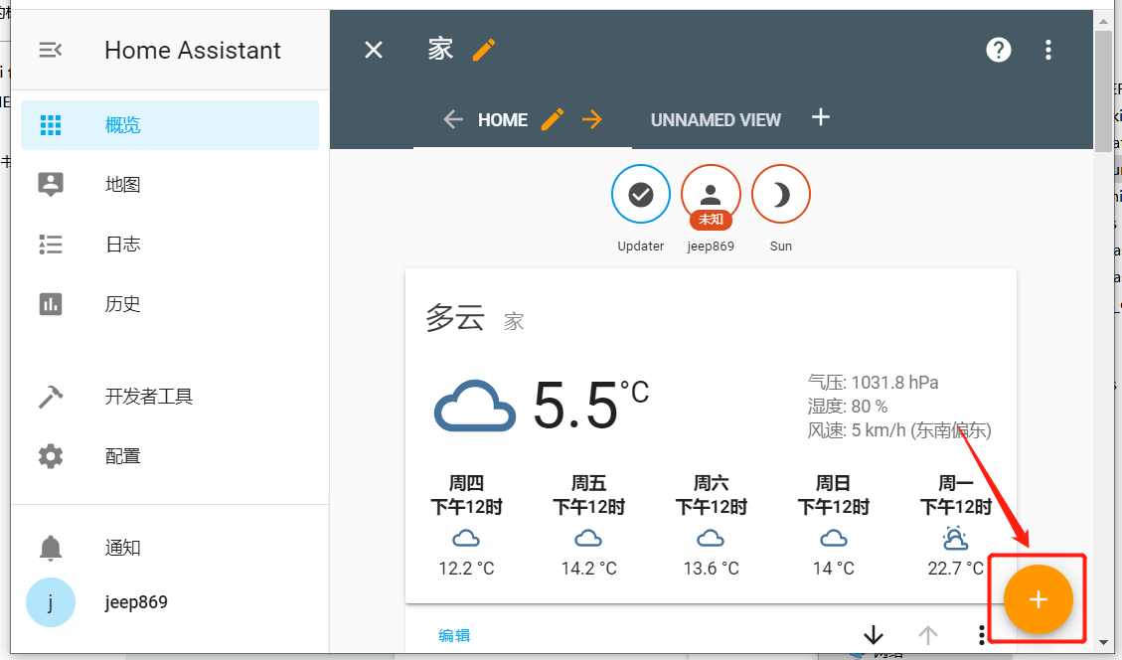The image size is (1122, 660).
Task: Open the Updater badge
Action: (x=640, y=194)
